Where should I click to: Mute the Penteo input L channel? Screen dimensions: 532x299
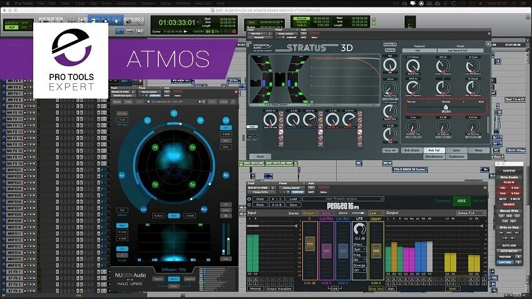tap(250, 279)
